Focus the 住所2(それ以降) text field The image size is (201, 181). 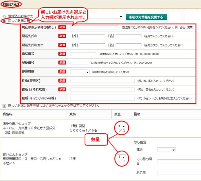(x=102, y=90)
